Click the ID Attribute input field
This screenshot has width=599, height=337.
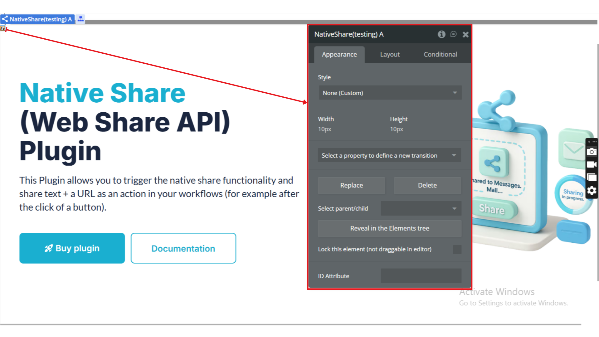[x=421, y=276]
